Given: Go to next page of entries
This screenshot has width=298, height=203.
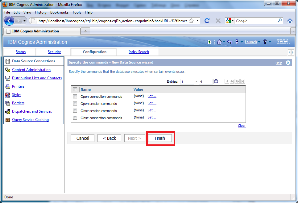Looking at the screenshot, I should pos(237,81).
